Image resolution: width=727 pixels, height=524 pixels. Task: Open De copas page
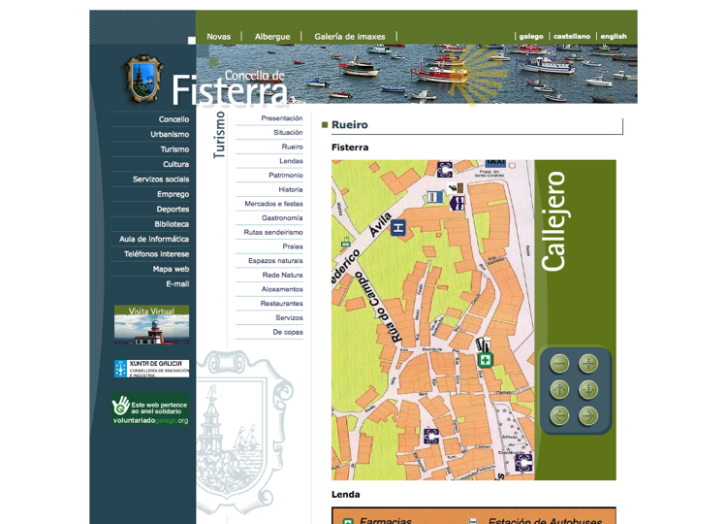pos(288,332)
